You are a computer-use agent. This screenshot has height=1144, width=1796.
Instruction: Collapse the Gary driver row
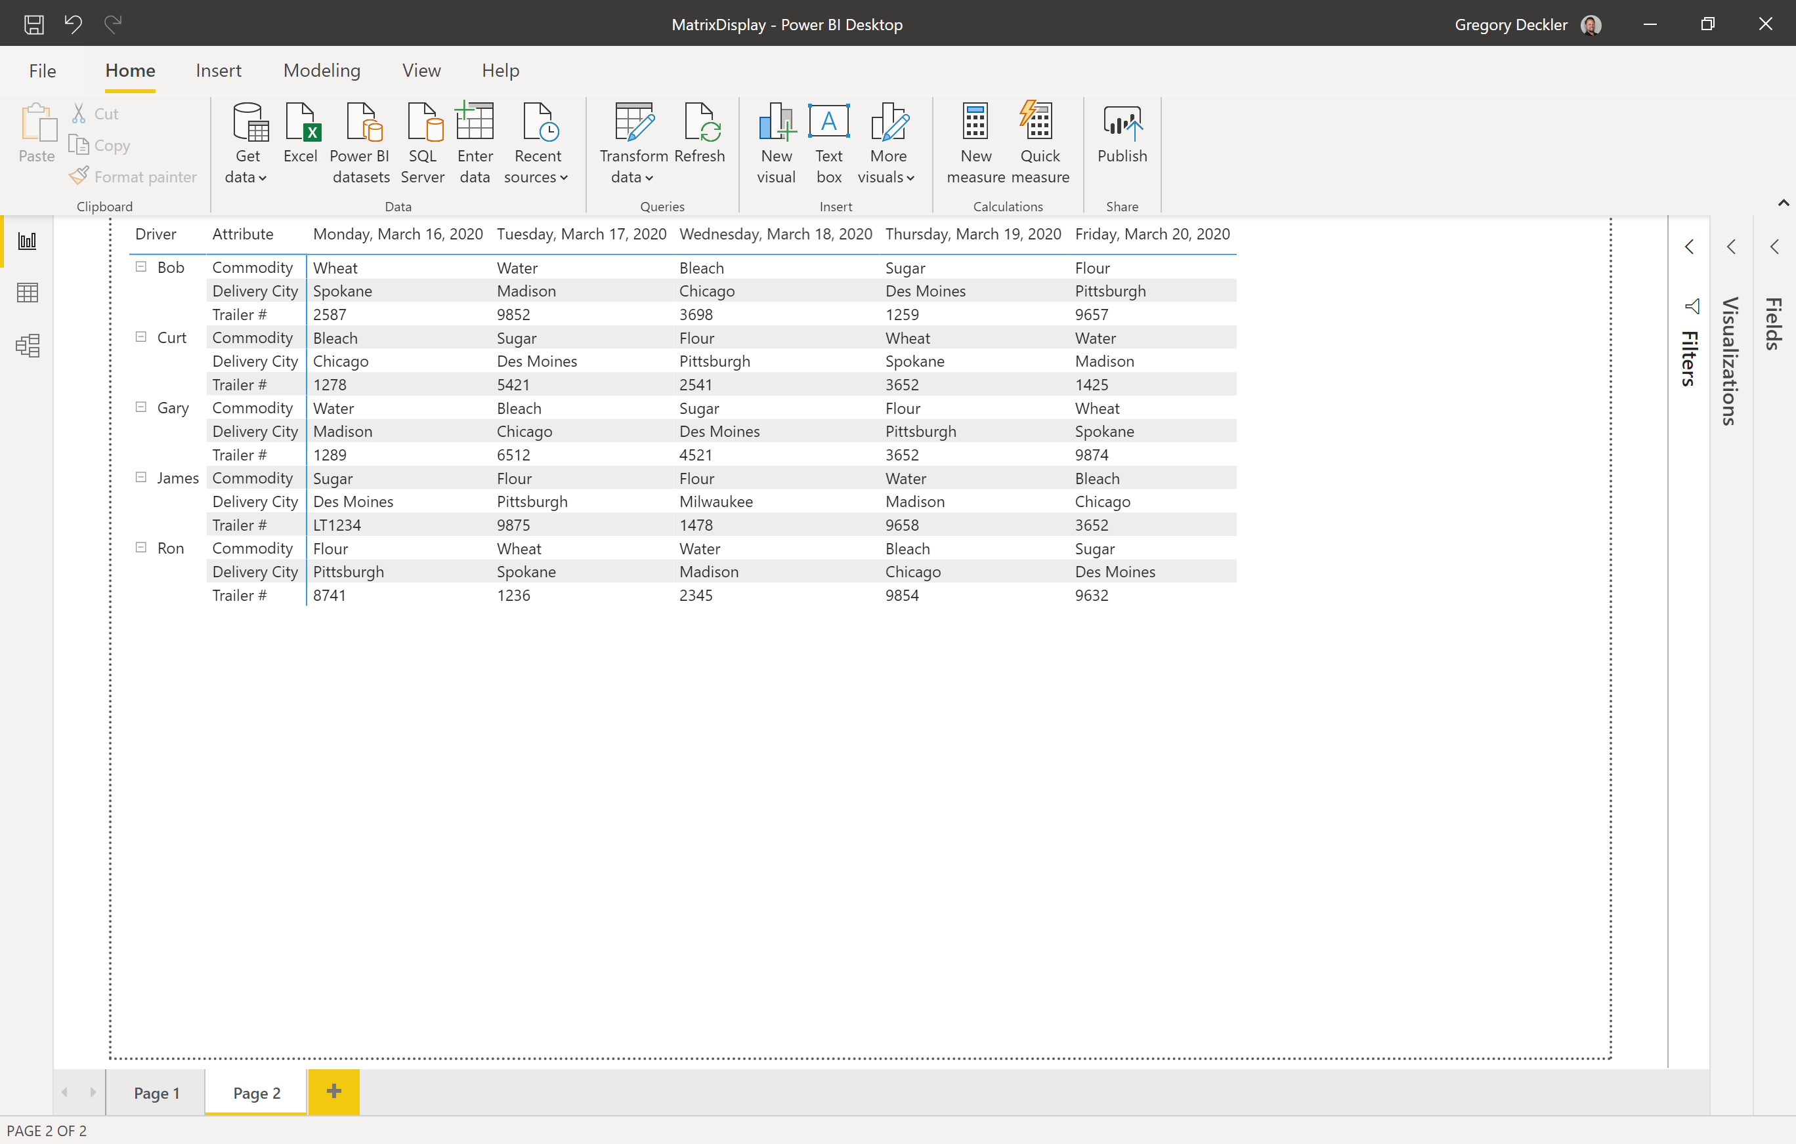tap(141, 407)
